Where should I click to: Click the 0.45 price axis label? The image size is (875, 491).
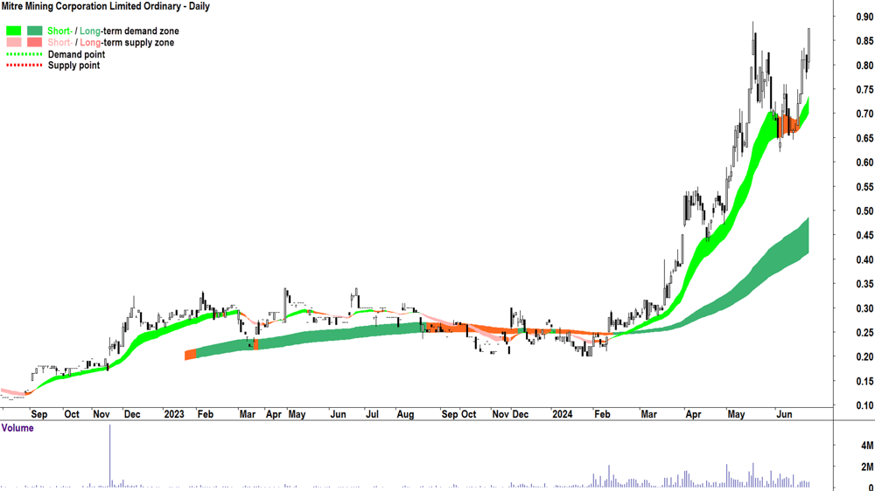tap(864, 235)
